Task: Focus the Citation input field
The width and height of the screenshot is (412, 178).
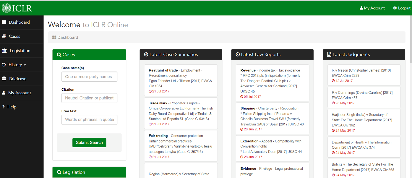Action: pyautogui.click(x=89, y=98)
